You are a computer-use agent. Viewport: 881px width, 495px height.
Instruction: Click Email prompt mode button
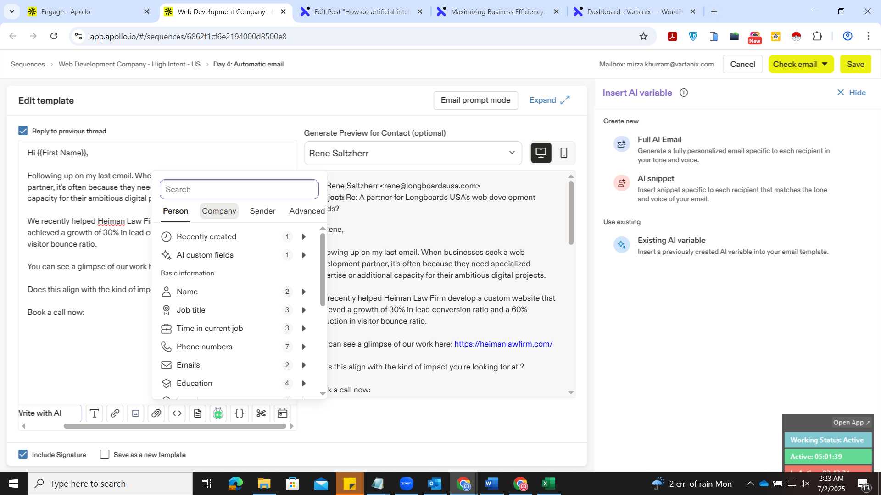tap(475, 100)
